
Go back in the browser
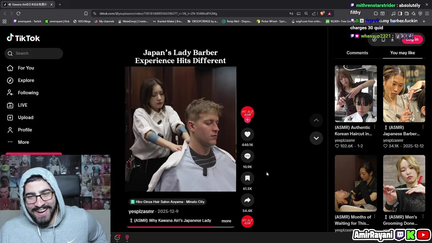point(5,13)
